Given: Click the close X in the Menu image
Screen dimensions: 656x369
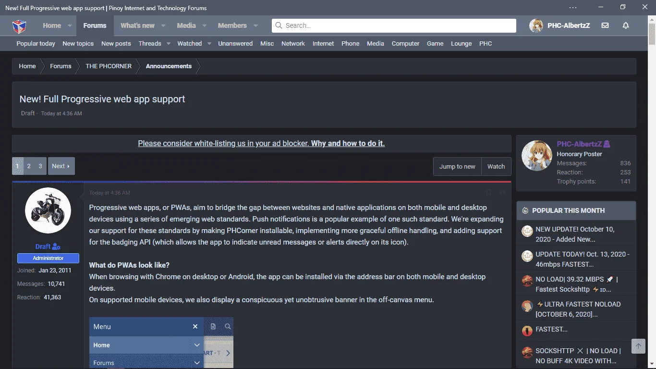Looking at the screenshot, I should (x=195, y=327).
